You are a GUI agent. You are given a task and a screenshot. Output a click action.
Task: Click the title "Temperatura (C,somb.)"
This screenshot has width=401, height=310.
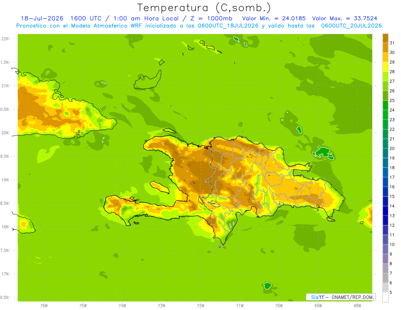[x=204, y=8]
